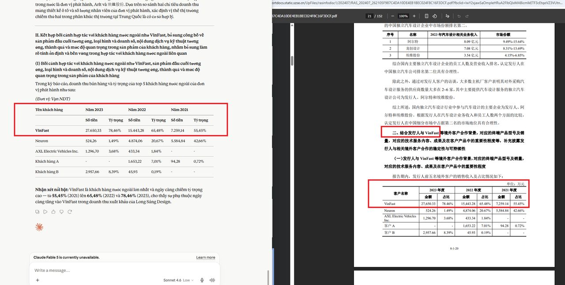
Task: Click 'AXL Electric Vehicles Inc.' in left table
Action: [57, 151]
